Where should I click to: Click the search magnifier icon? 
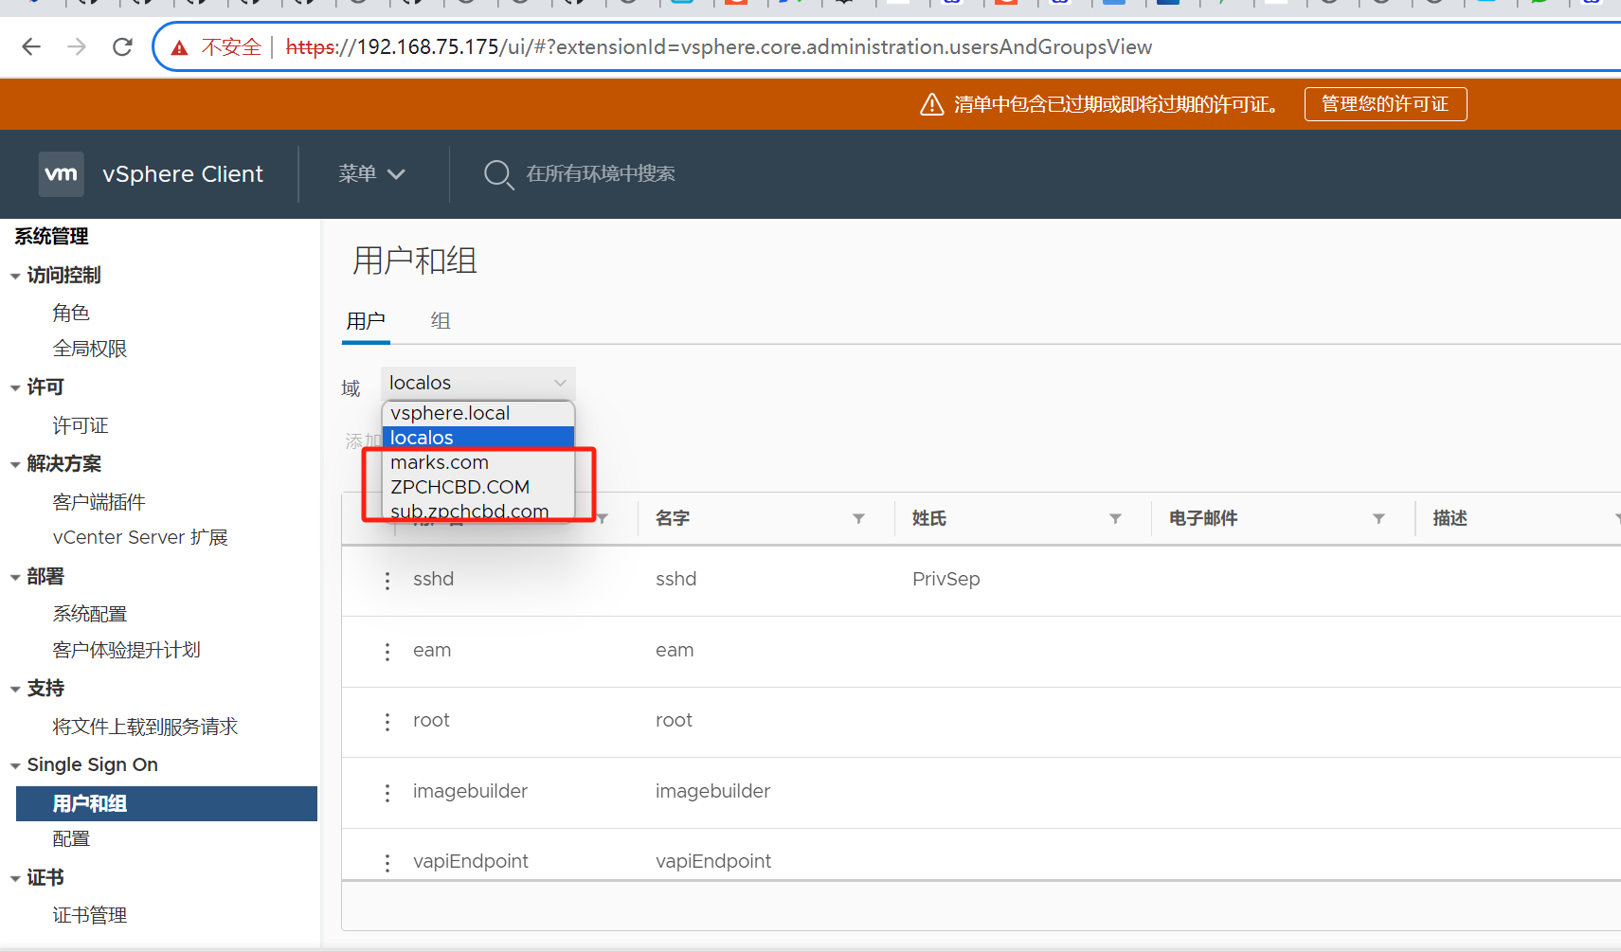pos(498,174)
